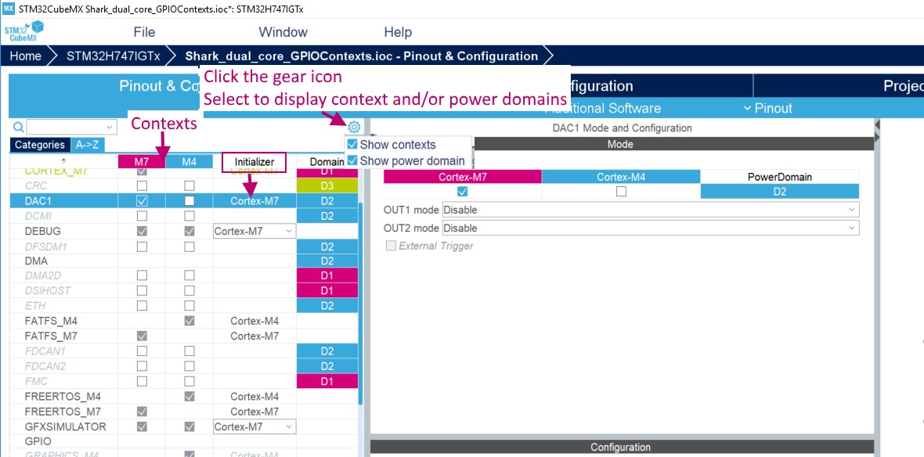
Task: Select the ETH peripheral
Action: 34,306
